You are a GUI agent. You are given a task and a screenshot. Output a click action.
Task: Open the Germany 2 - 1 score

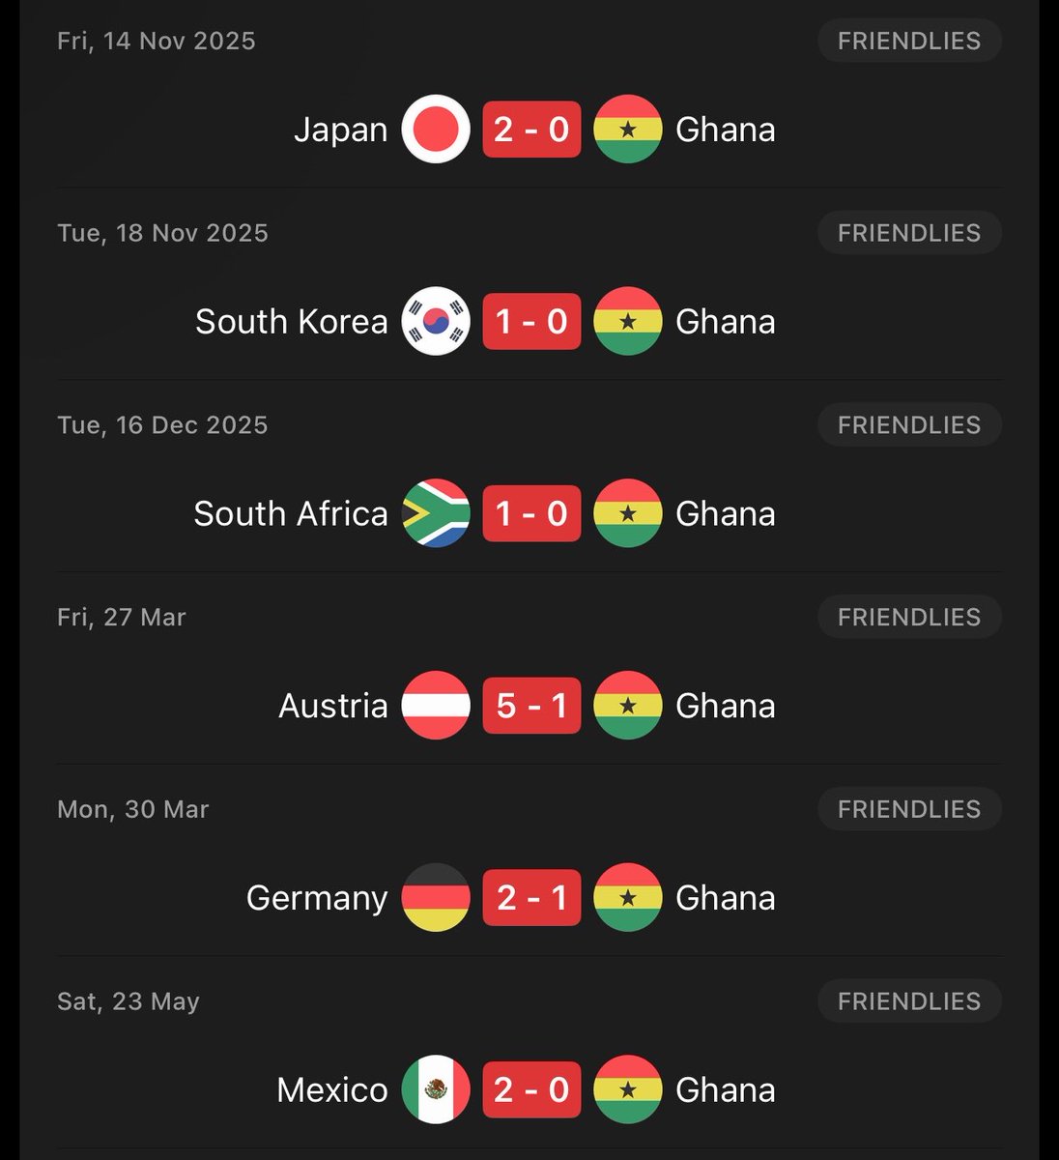click(531, 897)
